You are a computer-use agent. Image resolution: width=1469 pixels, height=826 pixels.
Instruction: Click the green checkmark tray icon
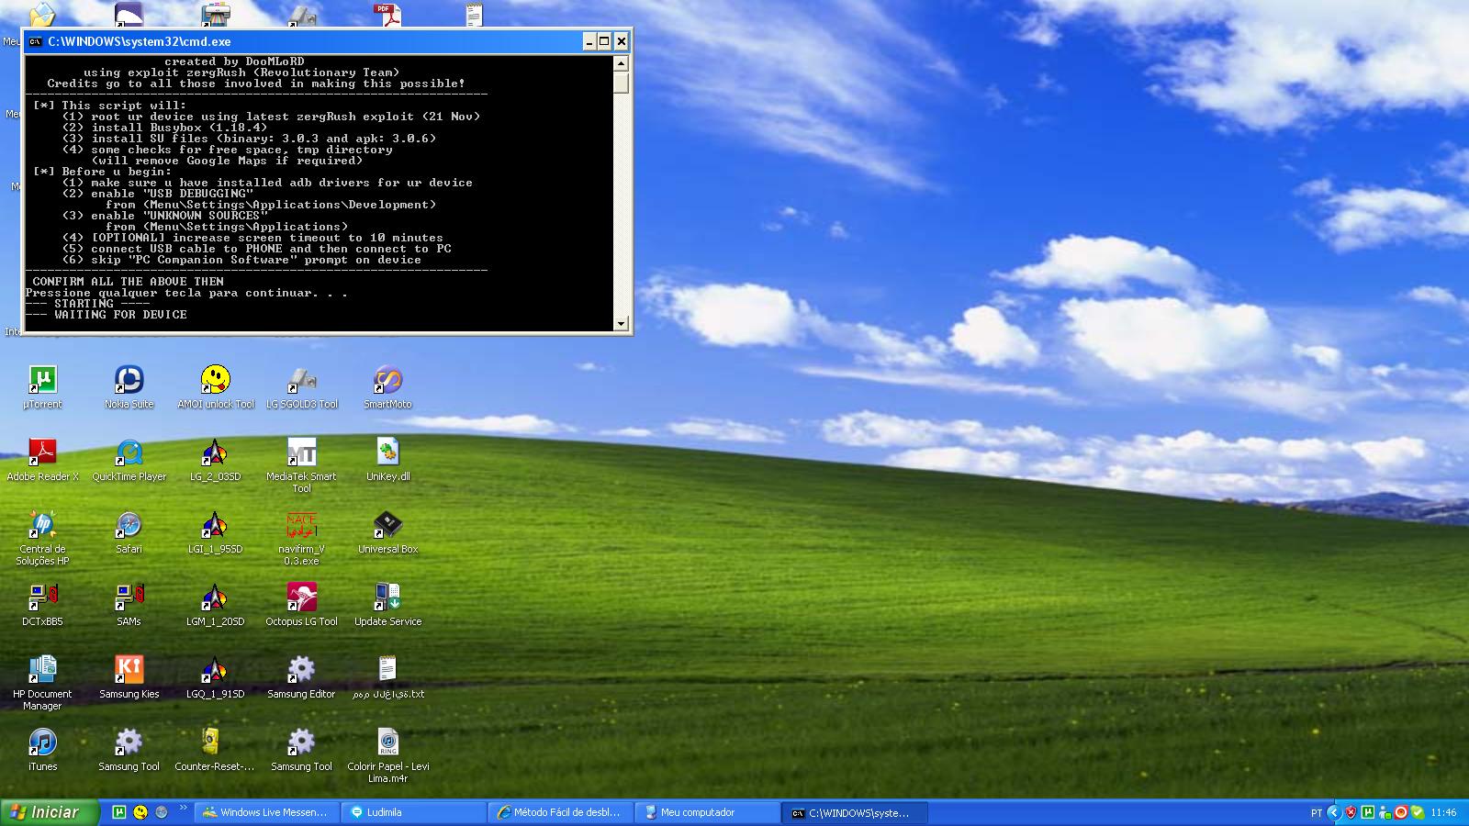coord(1418,812)
